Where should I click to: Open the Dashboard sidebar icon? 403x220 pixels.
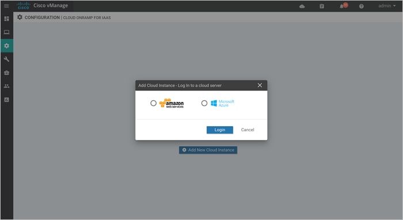pos(7,18)
